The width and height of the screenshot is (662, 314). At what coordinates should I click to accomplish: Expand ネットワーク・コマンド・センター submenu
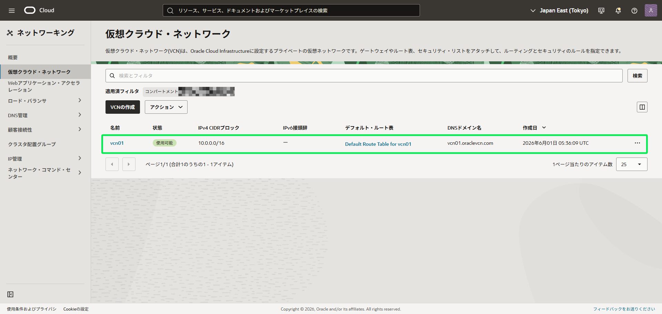80,173
